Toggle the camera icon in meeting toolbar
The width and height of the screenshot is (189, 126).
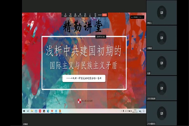coord(70,14)
